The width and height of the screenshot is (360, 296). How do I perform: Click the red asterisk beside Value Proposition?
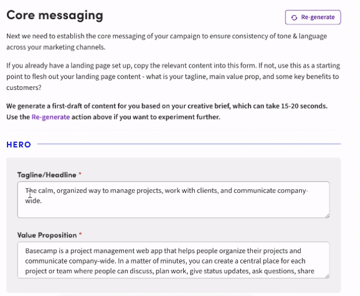point(80,235)
